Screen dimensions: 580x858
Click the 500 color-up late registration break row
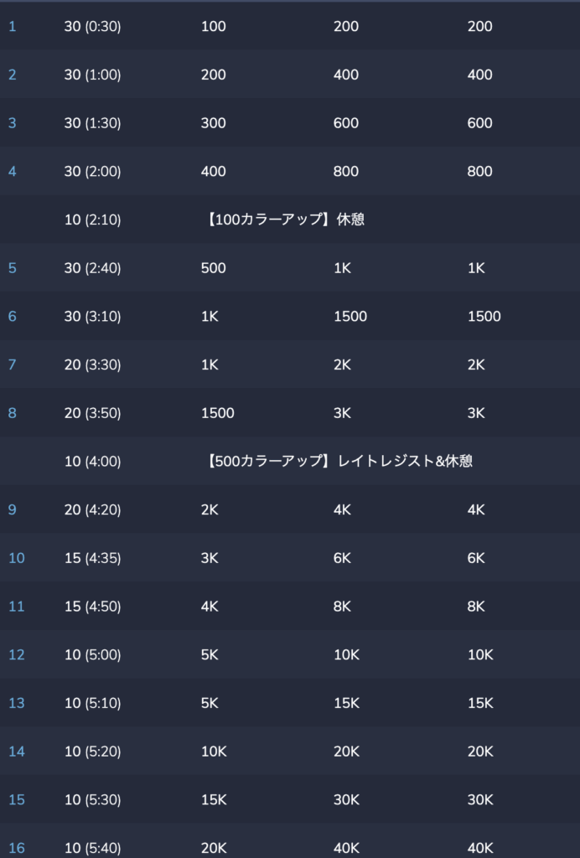[x=290, y=462]
